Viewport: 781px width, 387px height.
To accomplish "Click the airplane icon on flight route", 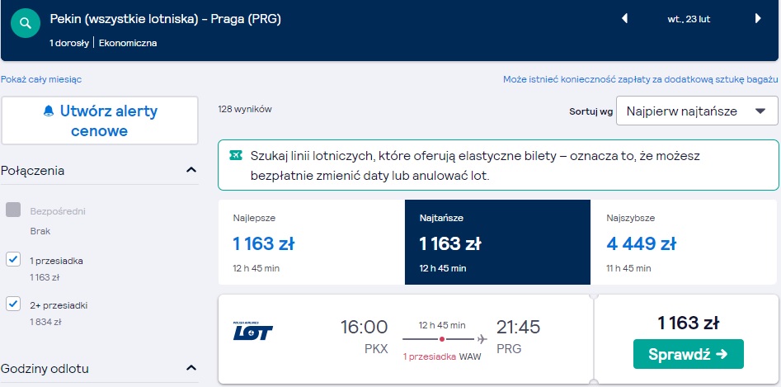I will pos(482,339).
